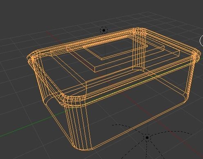This screenshot has width=203, height=159.
Task: Select the point lamp above the container
Action: 104,30
